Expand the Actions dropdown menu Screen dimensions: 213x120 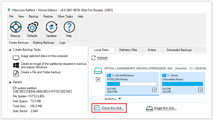pos(113,99)
